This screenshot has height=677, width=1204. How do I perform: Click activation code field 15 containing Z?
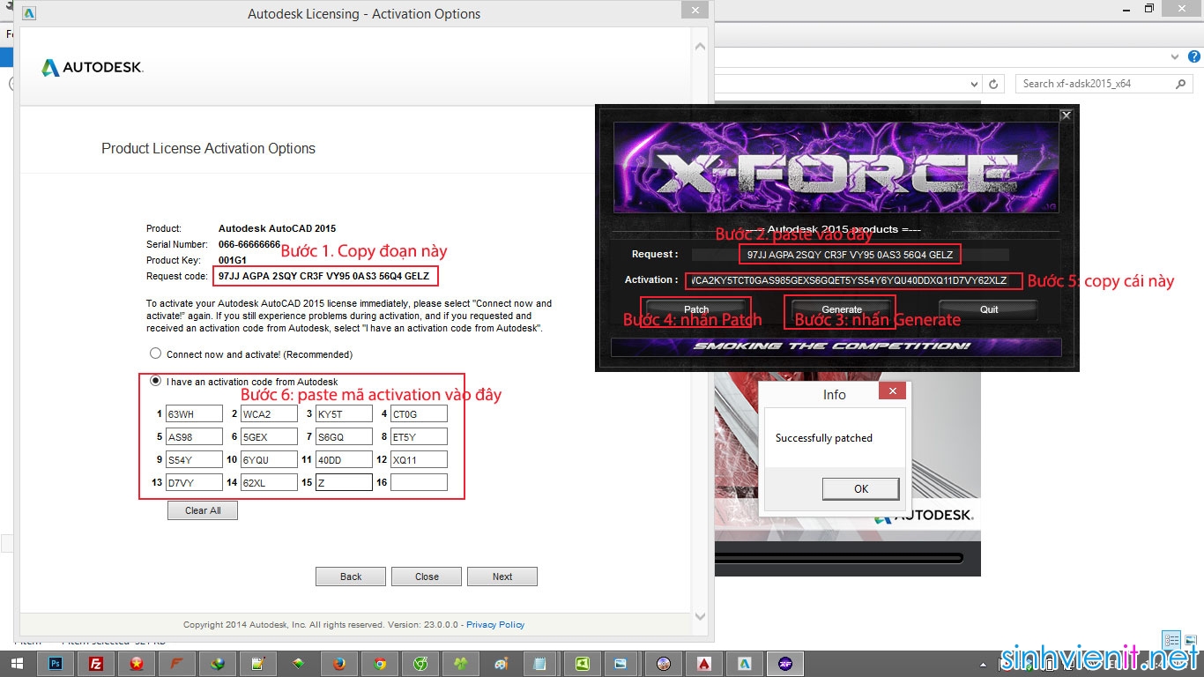click(344, 483)
